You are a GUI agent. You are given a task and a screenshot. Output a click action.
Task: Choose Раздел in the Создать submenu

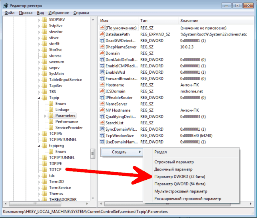click(x=160, y=152)
